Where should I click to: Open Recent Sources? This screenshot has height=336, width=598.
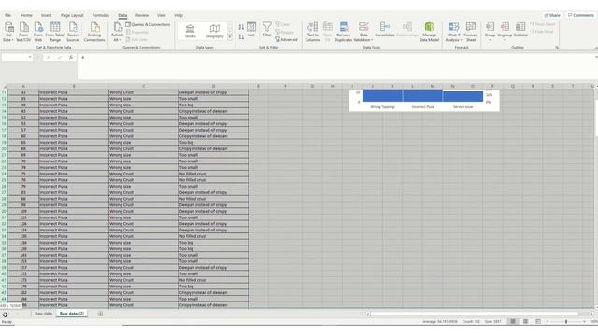(73, 32)
